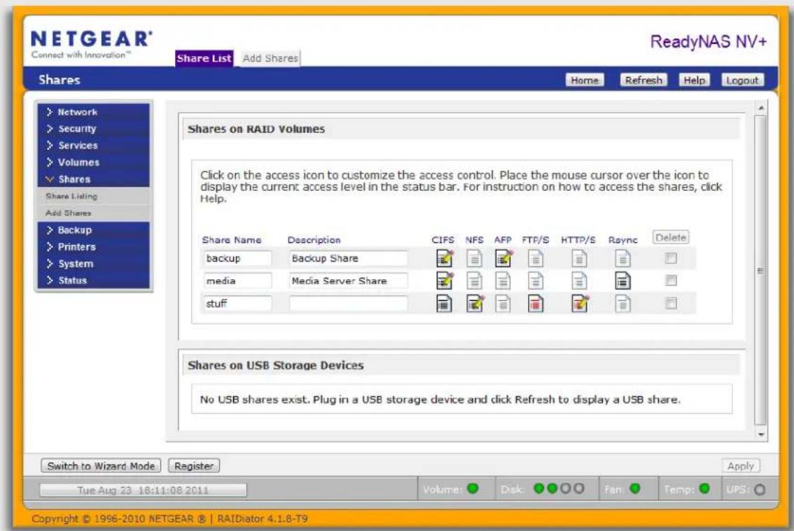Screen dimensions: 794x531
Task: Click the second Disk status light
Action: pos(552,488)
